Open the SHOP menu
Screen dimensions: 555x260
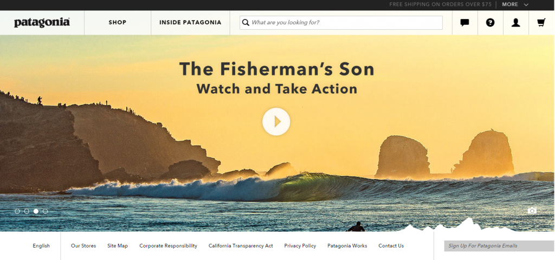118,22
